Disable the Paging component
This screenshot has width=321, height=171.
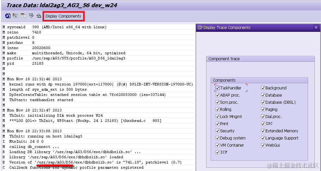263,110
